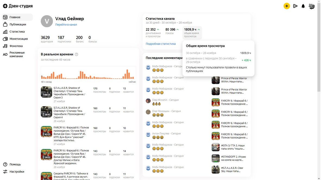Open the profile avatar menu
326x180 pixels.
click(312, 6)
